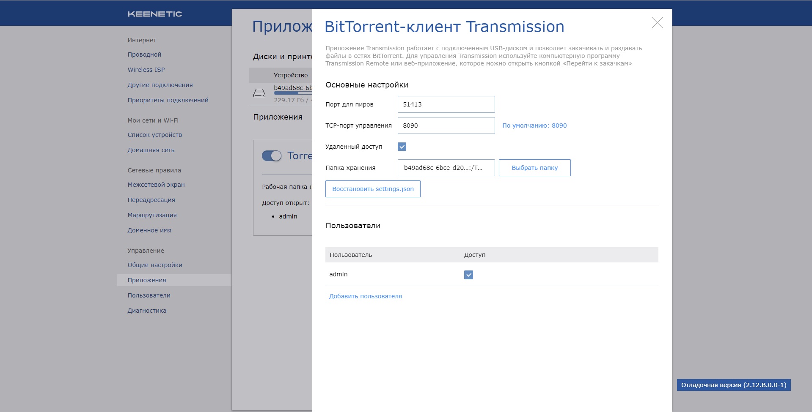This screenshot has width=812, height=412.
Task: Click the b49ad68c disk name
Action: (293, 88)
